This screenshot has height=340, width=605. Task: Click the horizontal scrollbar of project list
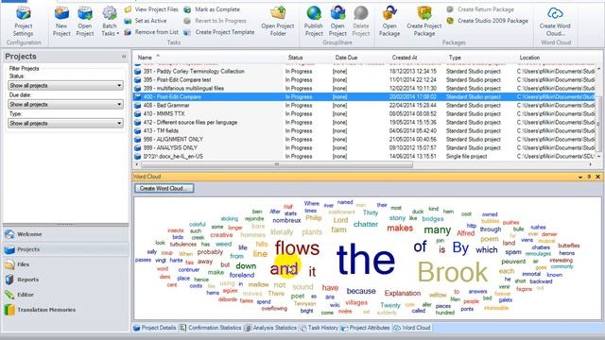point(276,164)
